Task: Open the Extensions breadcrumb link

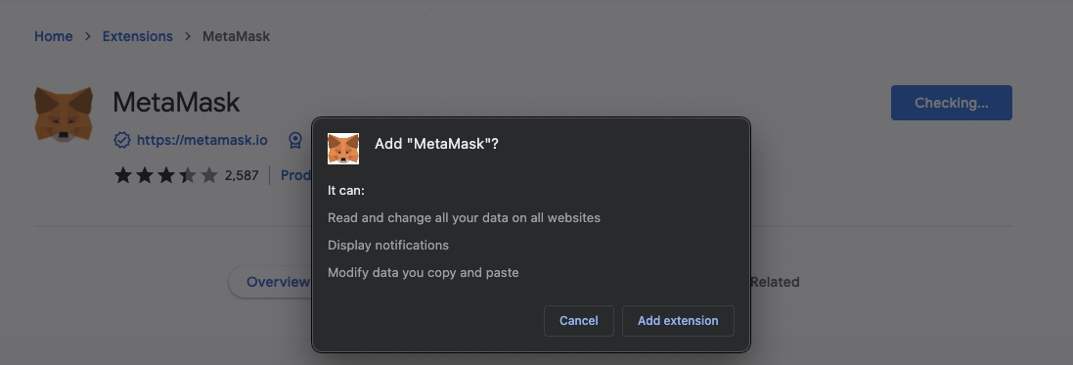Action: click(138, 36)
